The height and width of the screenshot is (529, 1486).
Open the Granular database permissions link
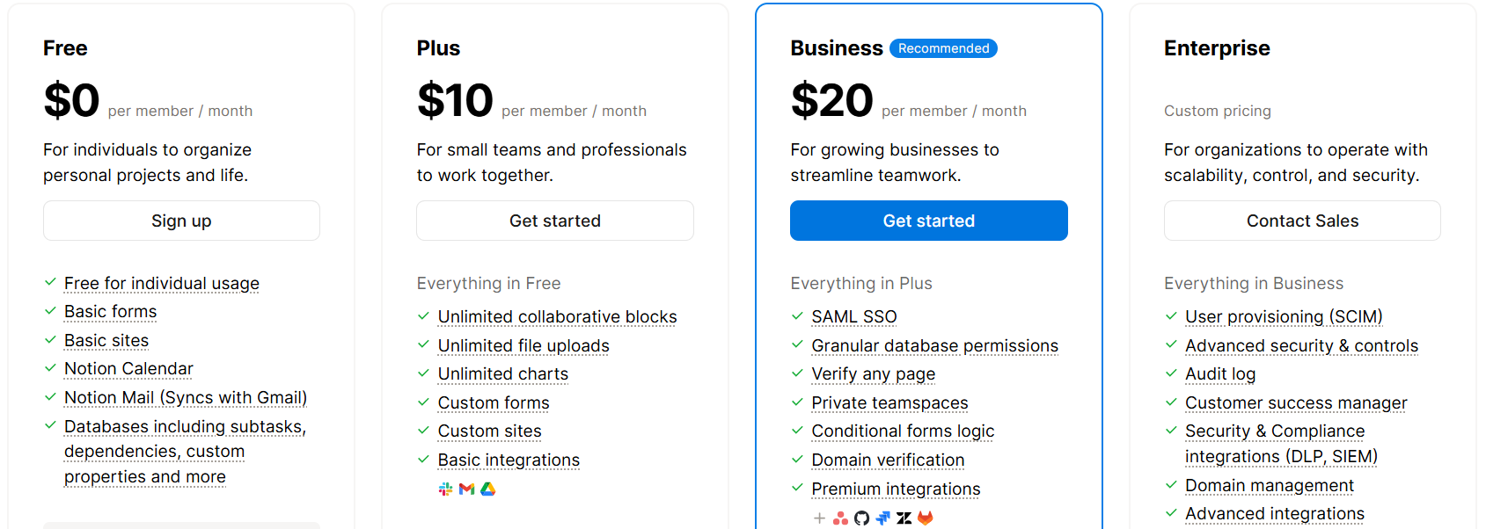pyautogui.click(x=934, y=346)
